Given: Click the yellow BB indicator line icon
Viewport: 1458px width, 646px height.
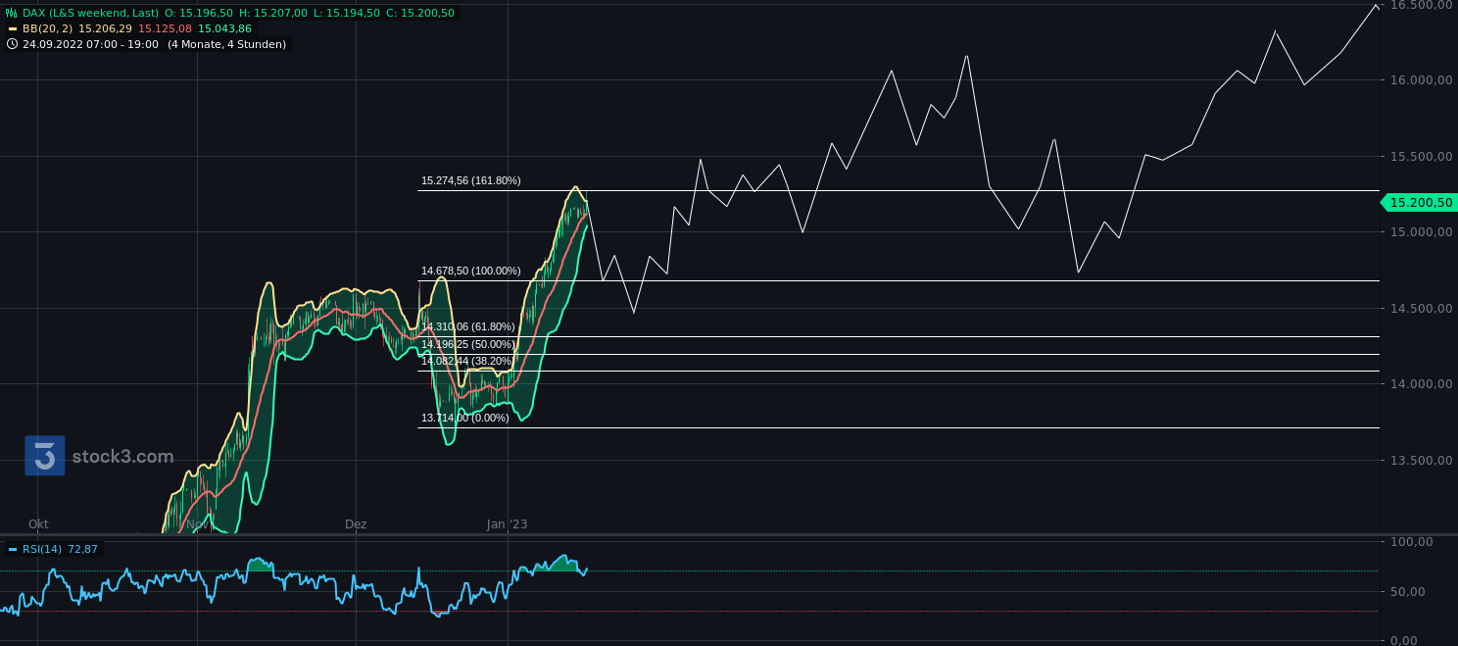Looking at the screenshot, I should (x=12, y=28).
